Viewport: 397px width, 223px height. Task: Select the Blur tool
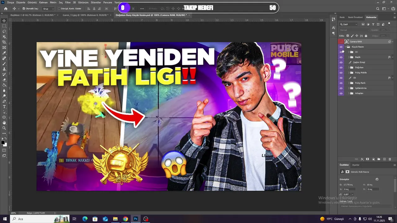point(4,90)
